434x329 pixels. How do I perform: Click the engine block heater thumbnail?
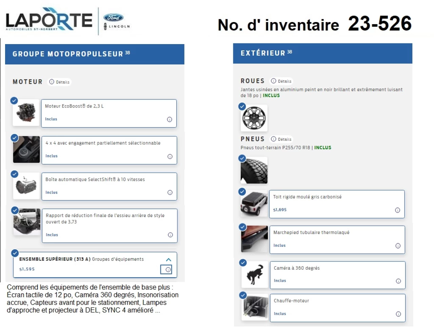tap(255, 308)
